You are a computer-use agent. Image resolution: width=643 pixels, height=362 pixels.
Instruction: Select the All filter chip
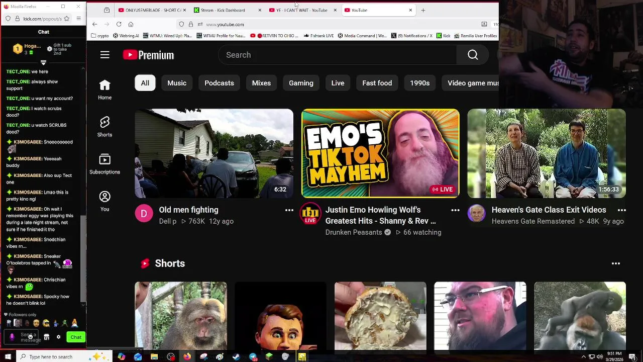[x=145, y=83]
